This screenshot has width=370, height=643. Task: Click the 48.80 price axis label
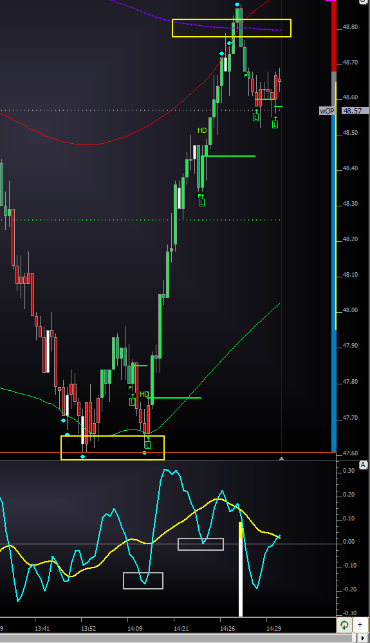tap(350, 27)
